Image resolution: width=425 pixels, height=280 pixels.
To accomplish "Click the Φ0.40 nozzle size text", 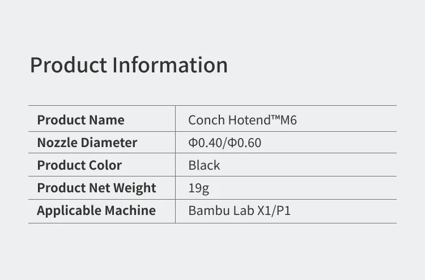I will 206,143.
